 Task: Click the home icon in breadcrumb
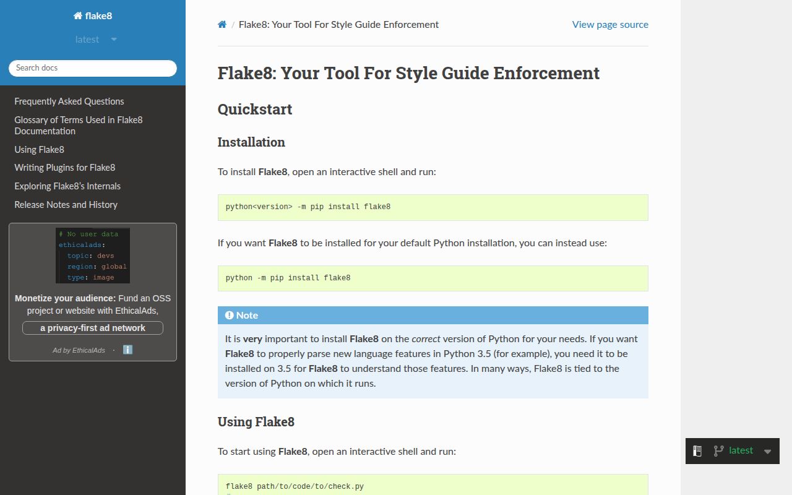pos(222,25)
